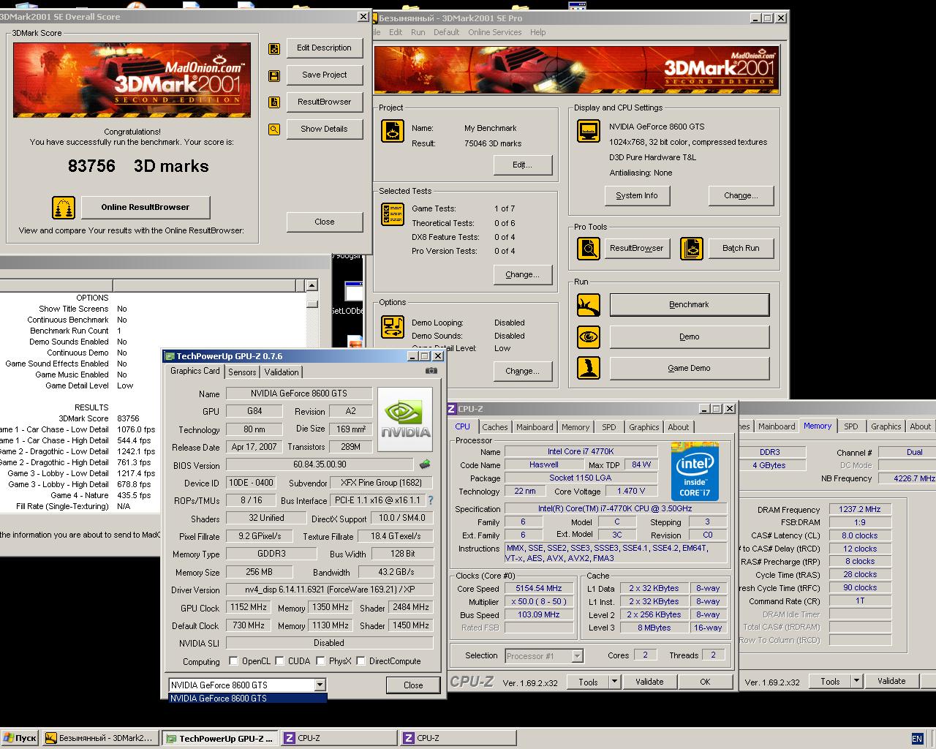Open the Online Services menu in 3DMark
This screenshot has width=936, height=749.
[x=495, y=32]
